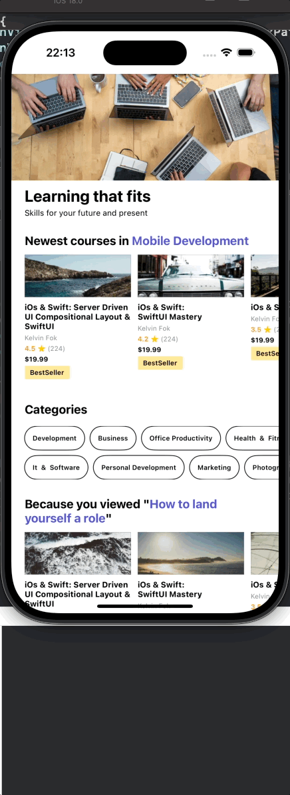Screen dimensions: 290x795
Task: Select the Marketing category pill
Action: point(214,467)
